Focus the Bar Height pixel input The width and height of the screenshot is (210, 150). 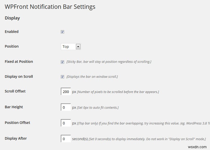[66, 107]
